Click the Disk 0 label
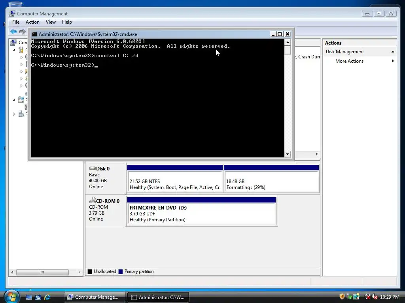This screenshot has width=405, height=303. click(103, 169)
